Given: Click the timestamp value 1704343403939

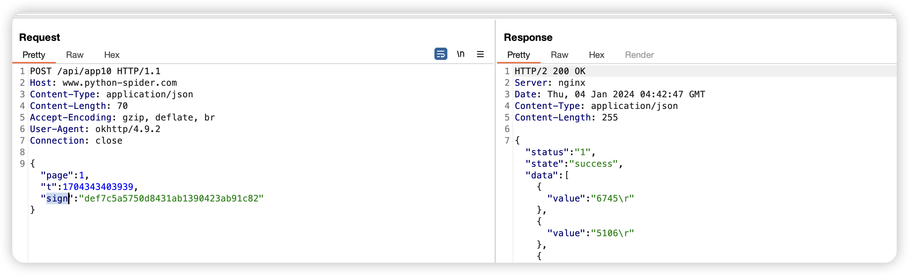Looking at the screenshot, I should click(x=98, y=187).
